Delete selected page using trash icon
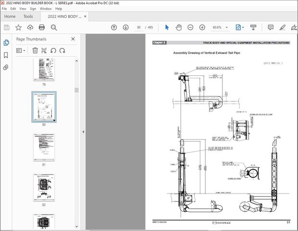 click(x=35, y=50)
